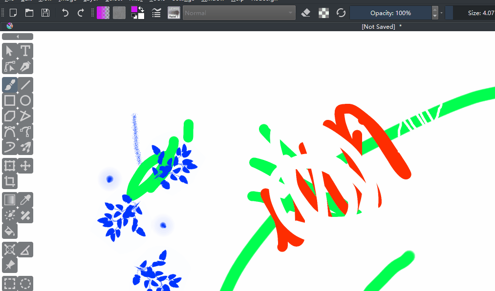Activate the Crop tool
The image size is (495, 291).
tap(9, 181)
